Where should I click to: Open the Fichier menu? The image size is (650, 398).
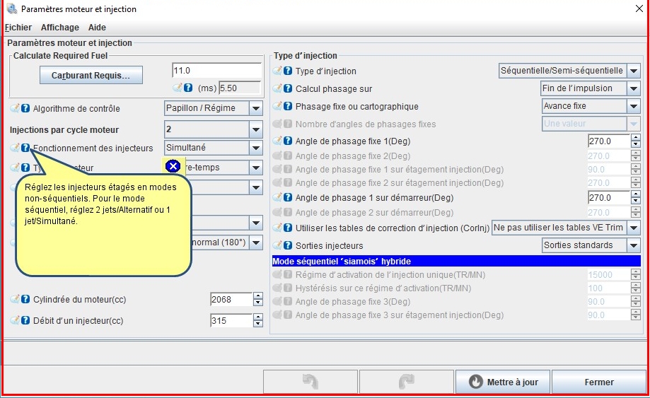18,28
